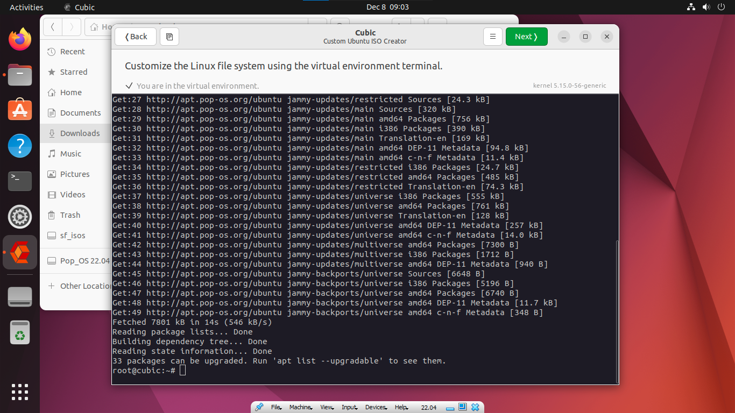Viewport: 735px width, 413px height.
Task: Click Next to proceed in Cubic
Action: point(526,37)
